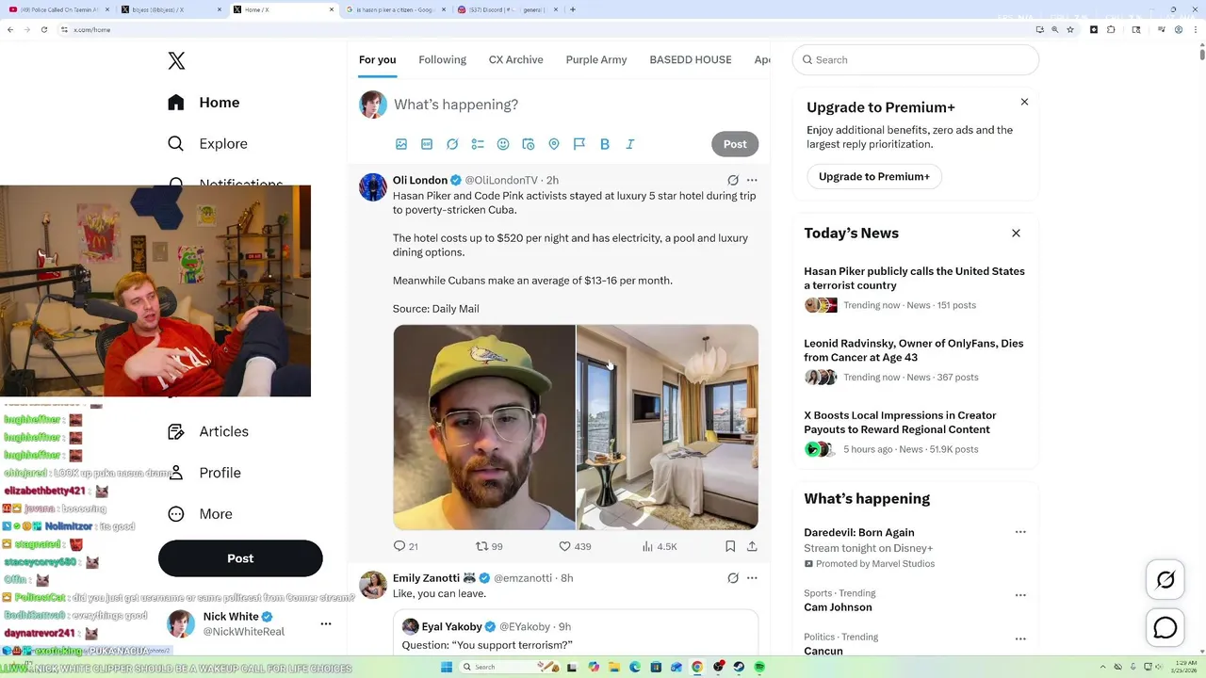Image resolution: width=1206 pixels, height=678 pixels.
Task: Click Grok icon on Oli London's post
Action: tap(733, 180)
